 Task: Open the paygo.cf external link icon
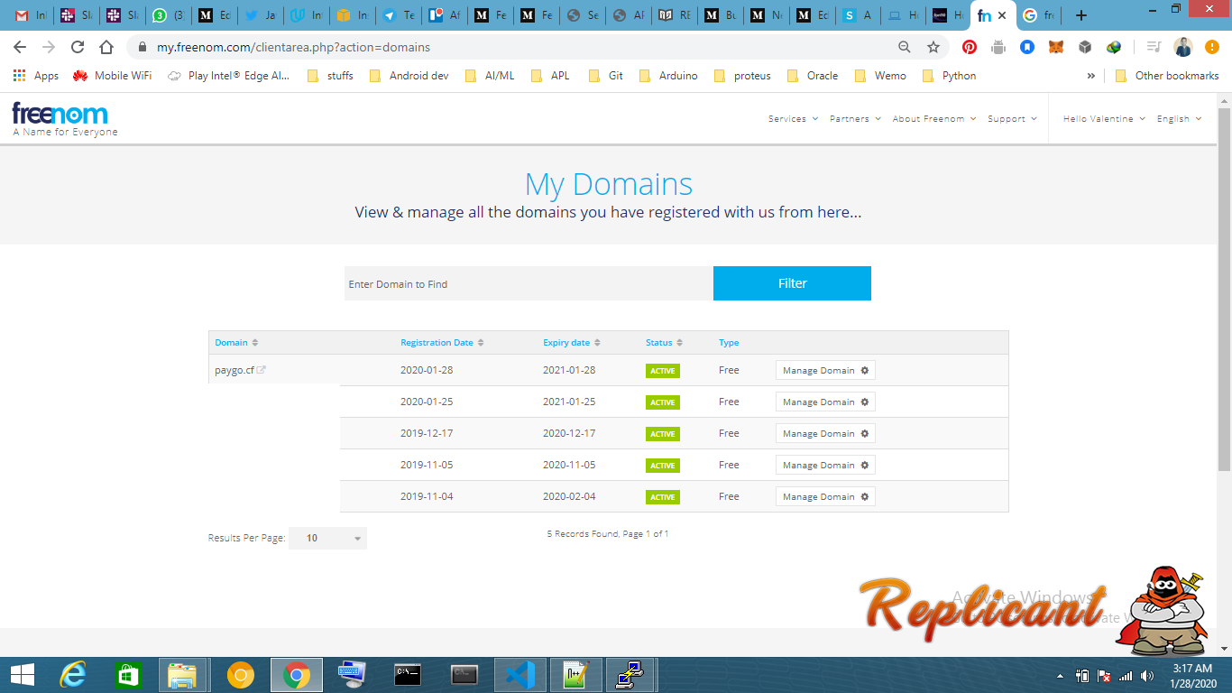tap(262, 370)
